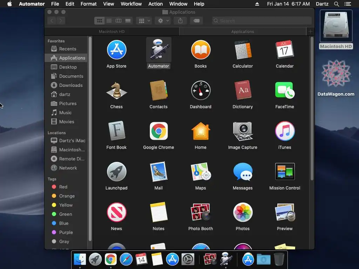The width and height of the screenshot is (359, 269).
Task: Open Documents in the sidebar
Action: point(66,76)
